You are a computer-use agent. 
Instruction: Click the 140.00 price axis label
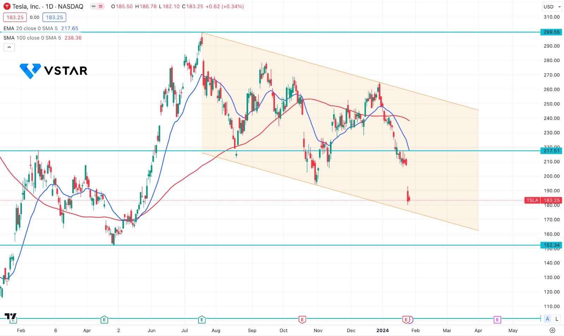pyautogui.click(x=551, y=263)
